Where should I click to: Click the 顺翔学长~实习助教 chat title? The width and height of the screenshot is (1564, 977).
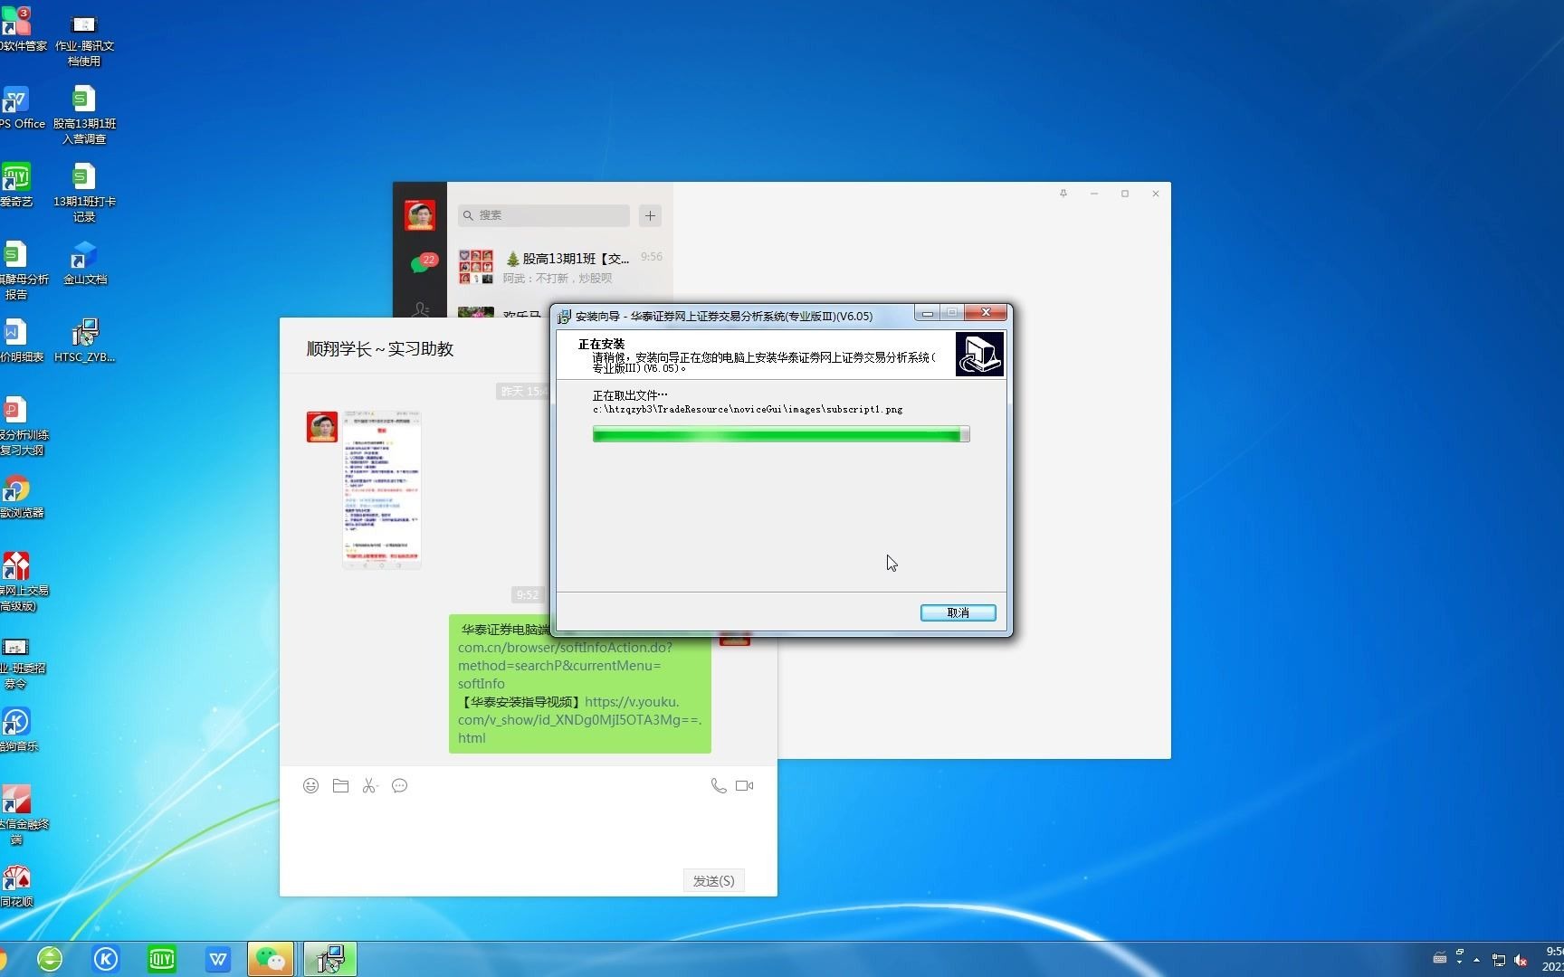(x=380, y=349)
